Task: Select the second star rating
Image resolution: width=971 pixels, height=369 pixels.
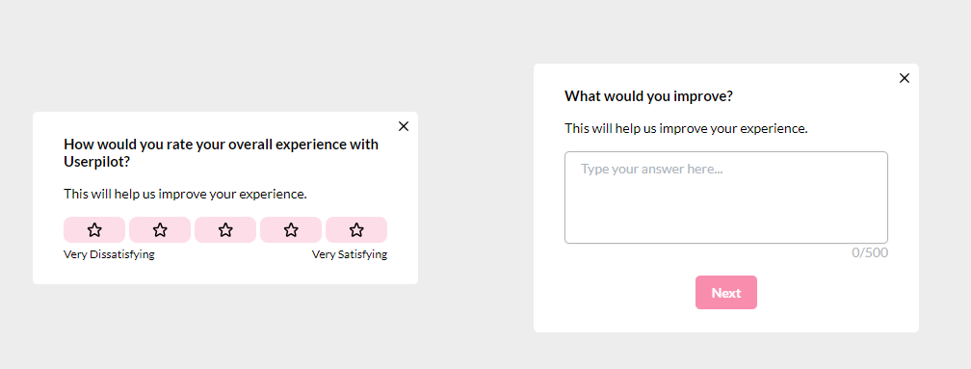Action: click(x=160, y=229)
